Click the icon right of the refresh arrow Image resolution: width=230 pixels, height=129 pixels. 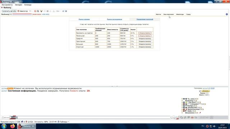66,11
